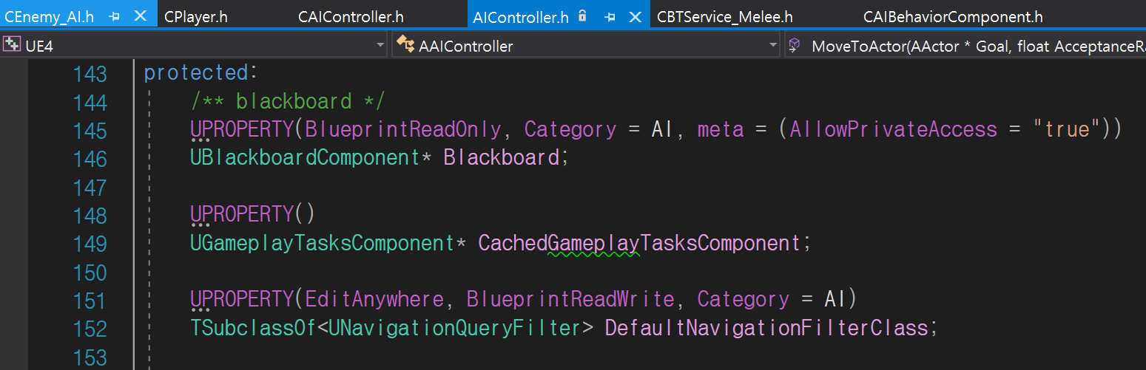Pin the CEnemy_AI.h tab
Image resolution: width=1146 pixels, height=370 pixels.
click(x=115, y=16)
